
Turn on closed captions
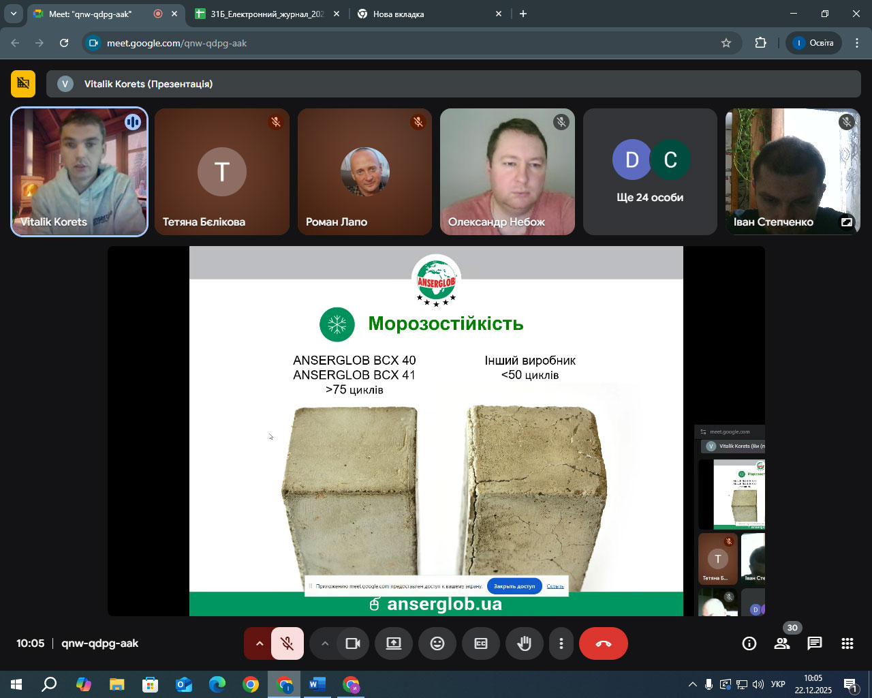481,643
